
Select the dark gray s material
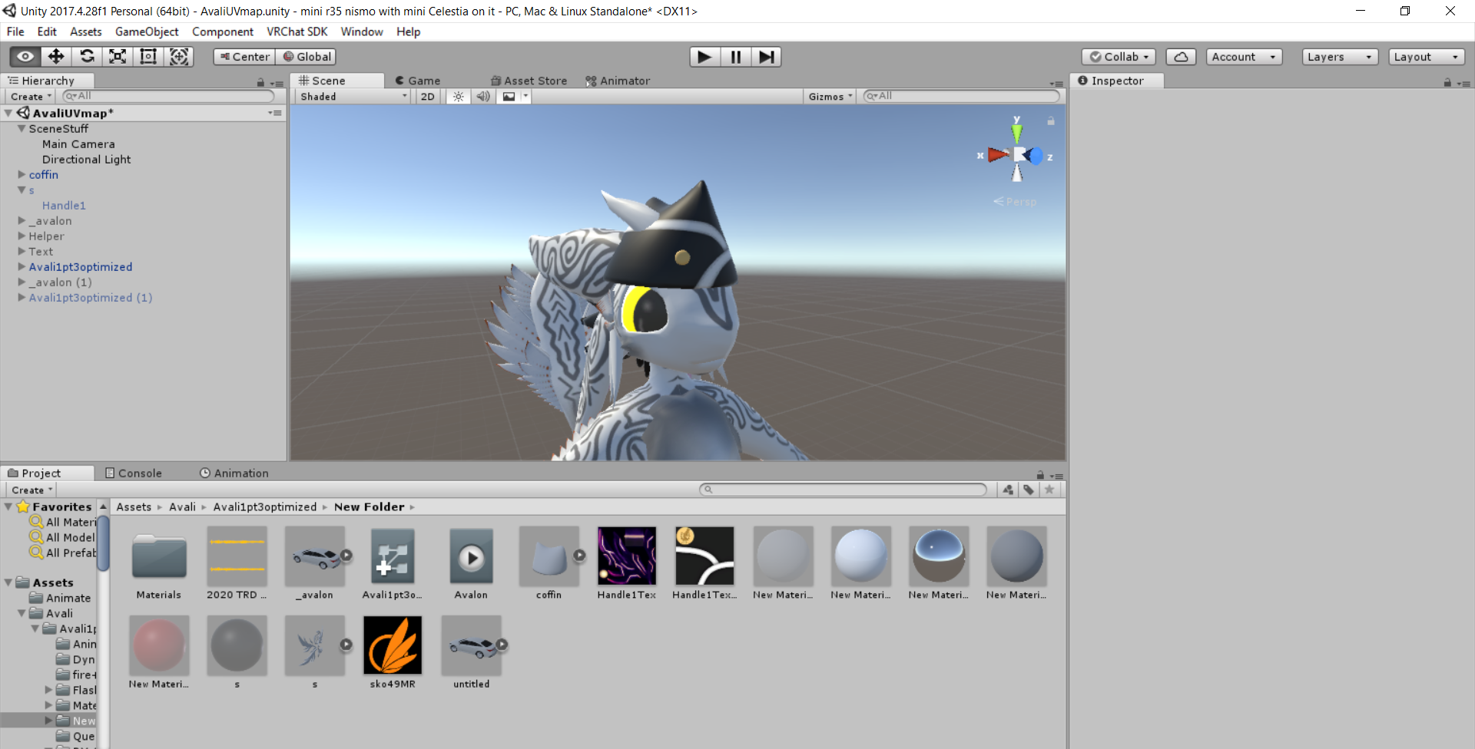(x=237, y=652)
